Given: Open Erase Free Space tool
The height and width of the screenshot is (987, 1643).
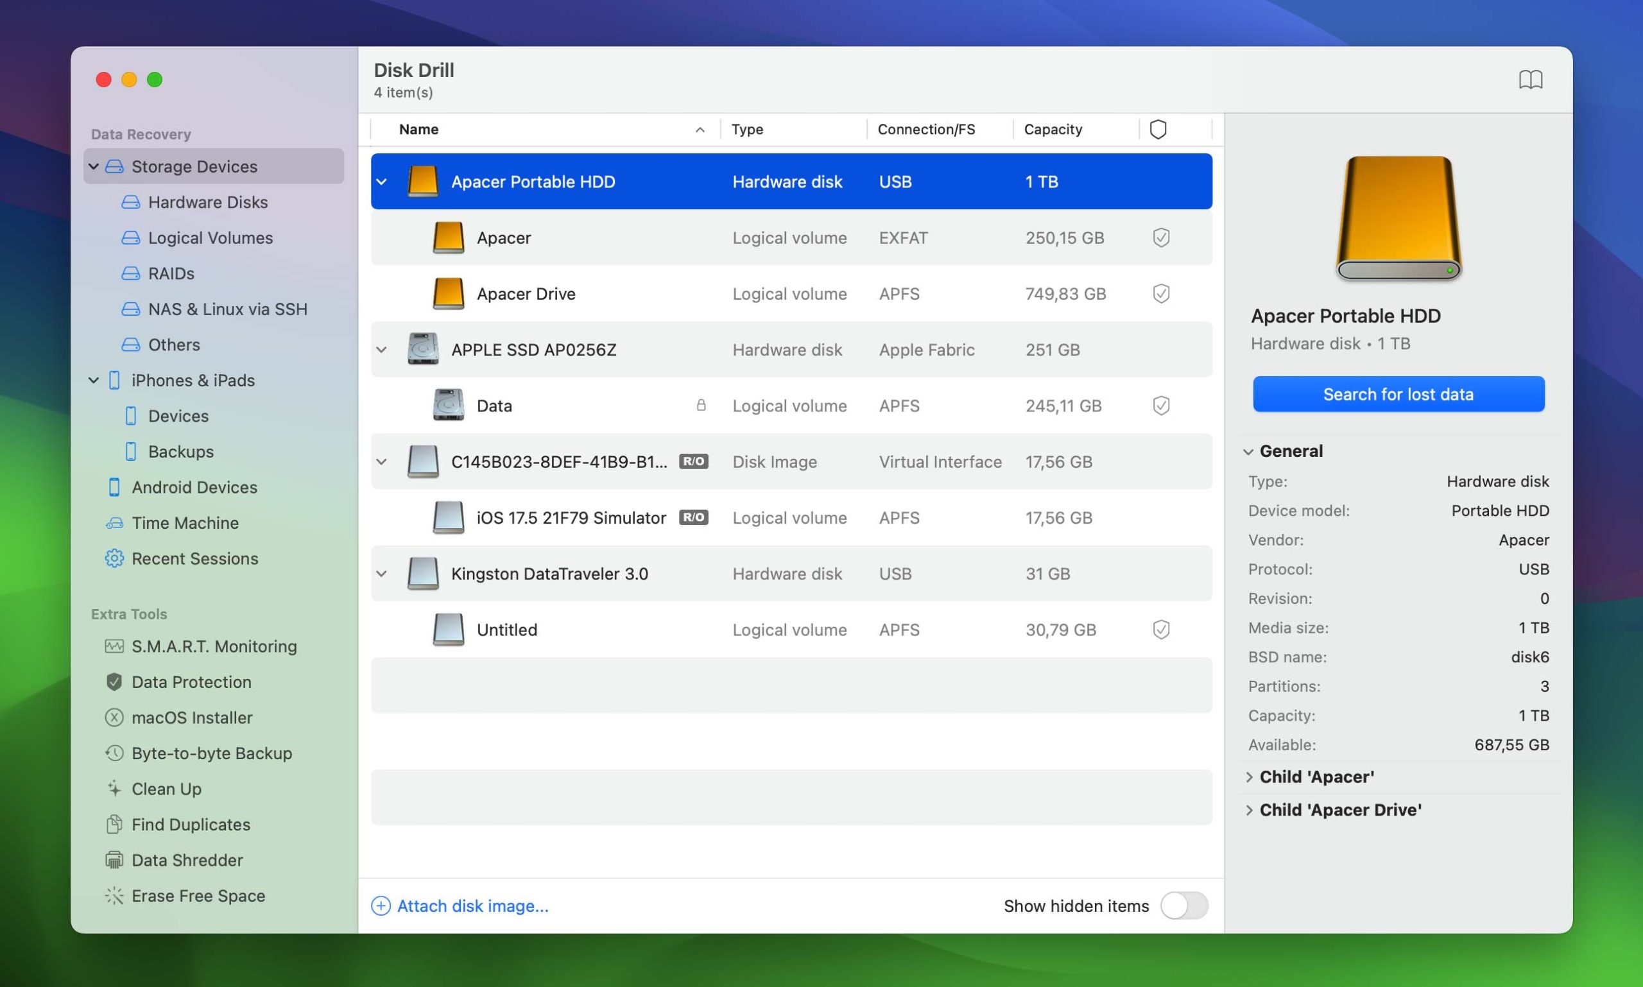Looking at the screenshot, I should [x=198, y=896].
